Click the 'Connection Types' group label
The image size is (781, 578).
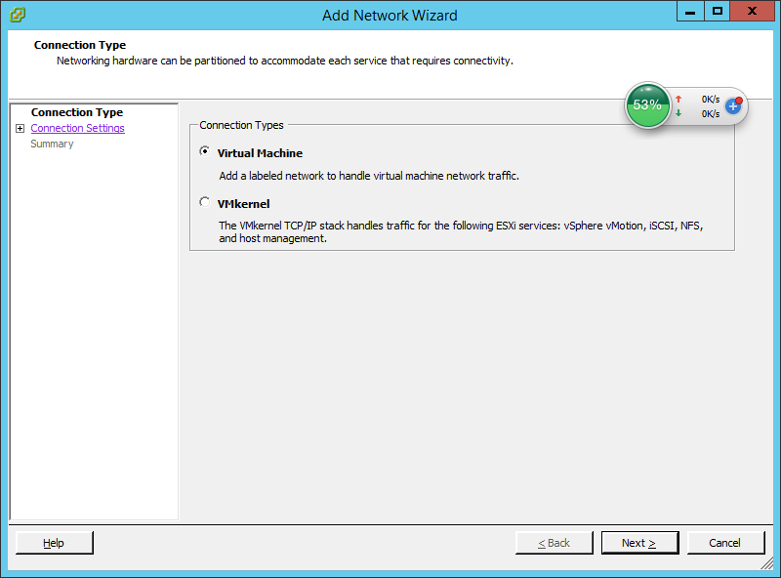(241, 125)
